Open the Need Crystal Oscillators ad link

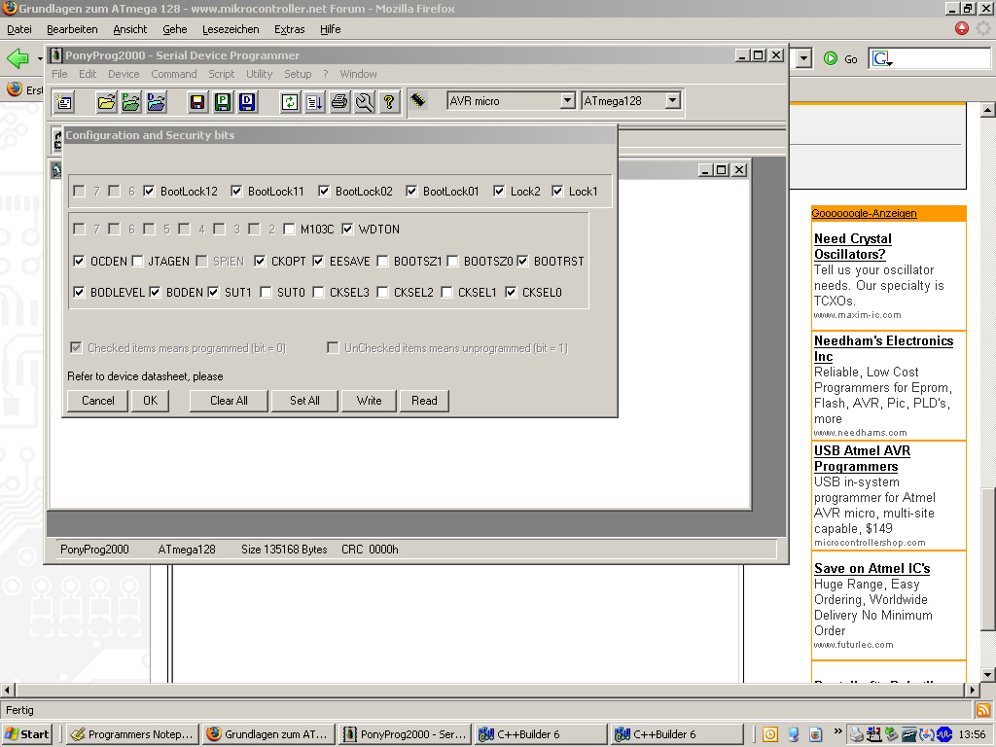(852, 246)
